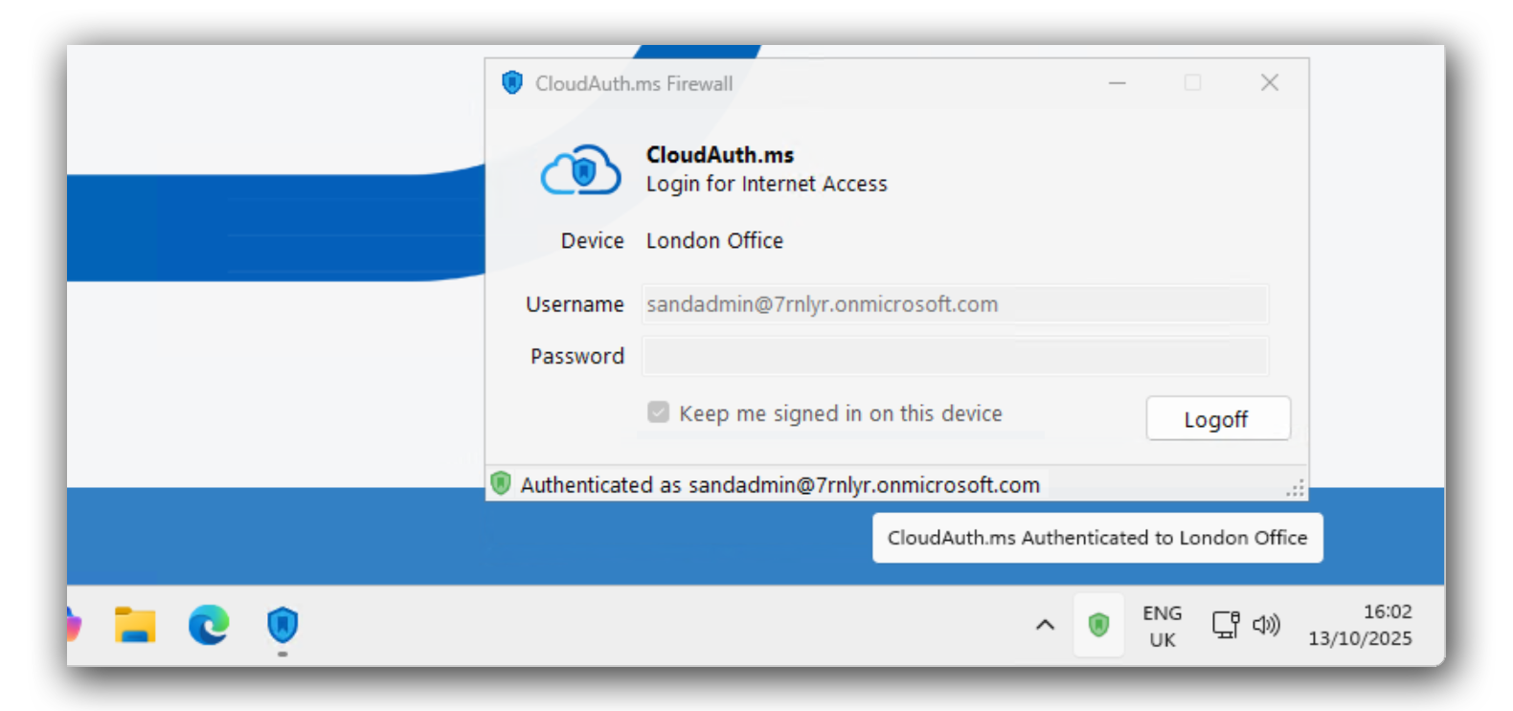Click the volume icon in the system tray
Screen dimensions: 1513x711
1266,625
